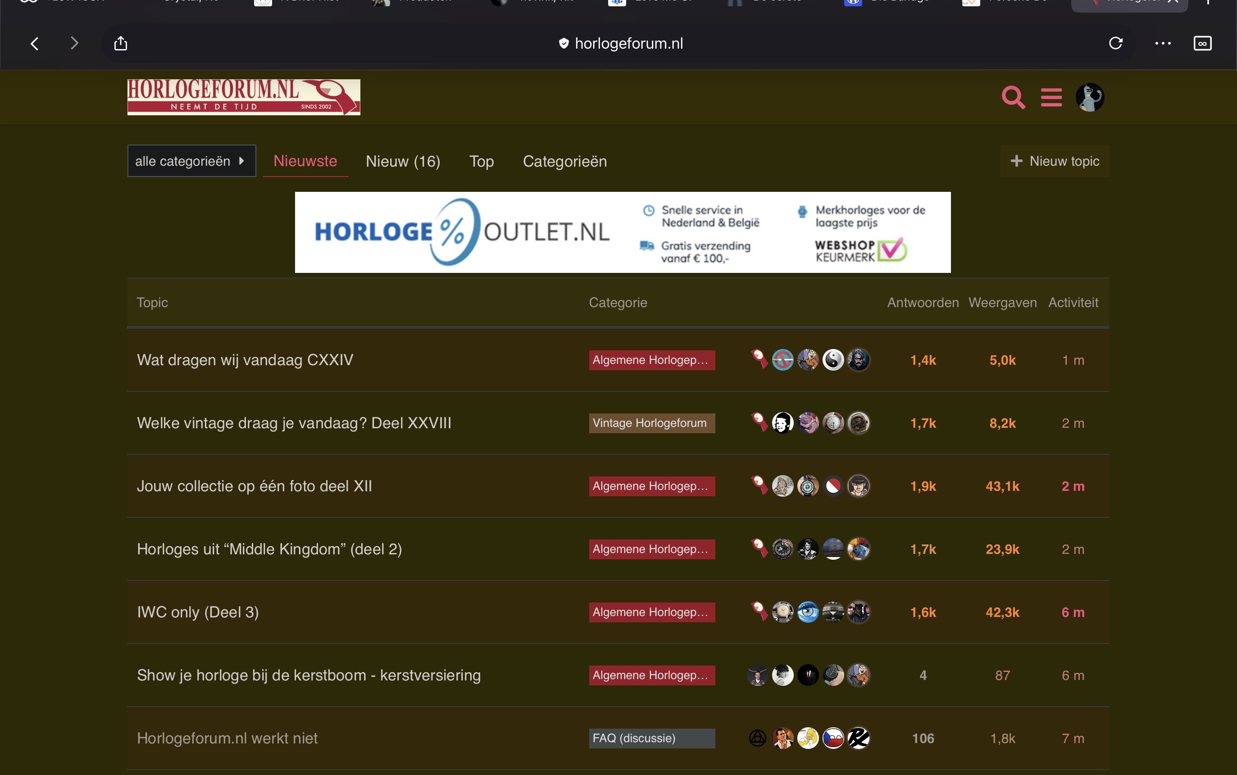
Task: Open the Top tab
Action: [x=482, y=161]
